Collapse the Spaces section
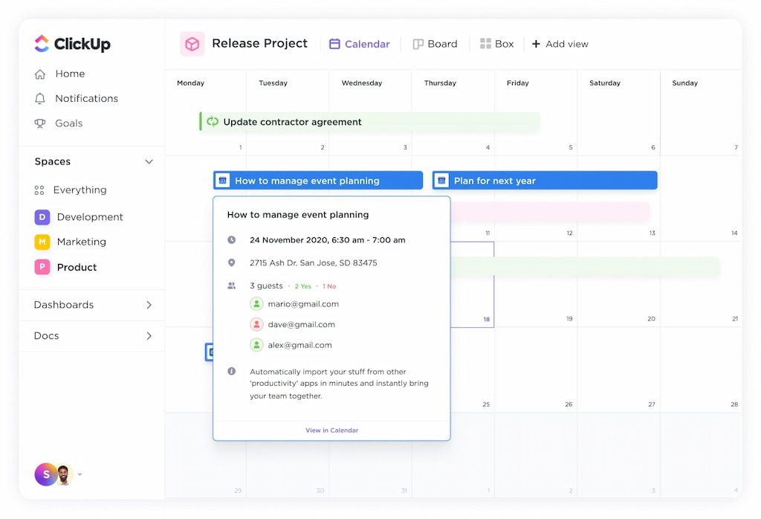 (x=148, y=161)
